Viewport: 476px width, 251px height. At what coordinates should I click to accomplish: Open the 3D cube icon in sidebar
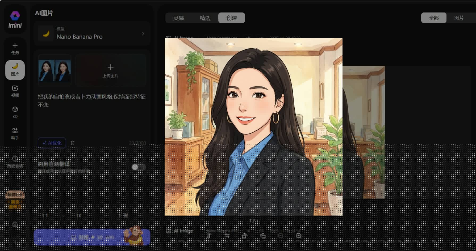(x=15, y=112)
